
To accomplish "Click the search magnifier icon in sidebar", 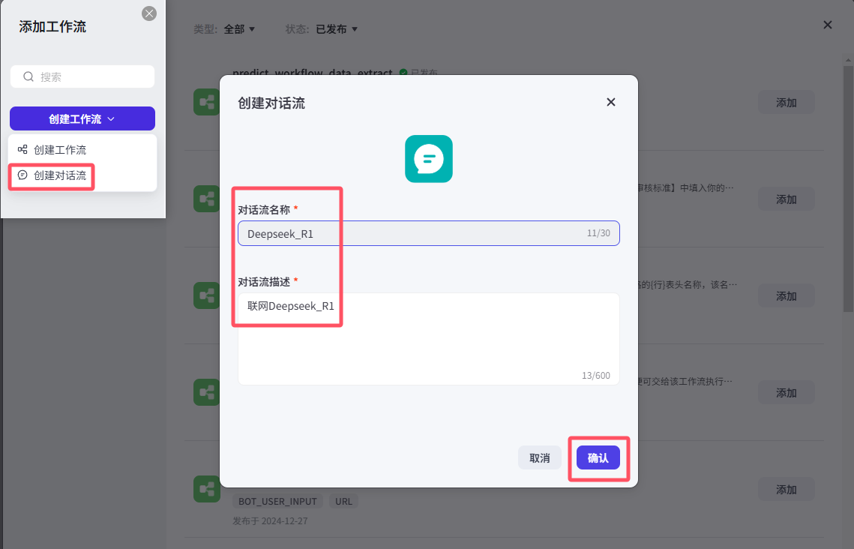I will click(28, 76).
